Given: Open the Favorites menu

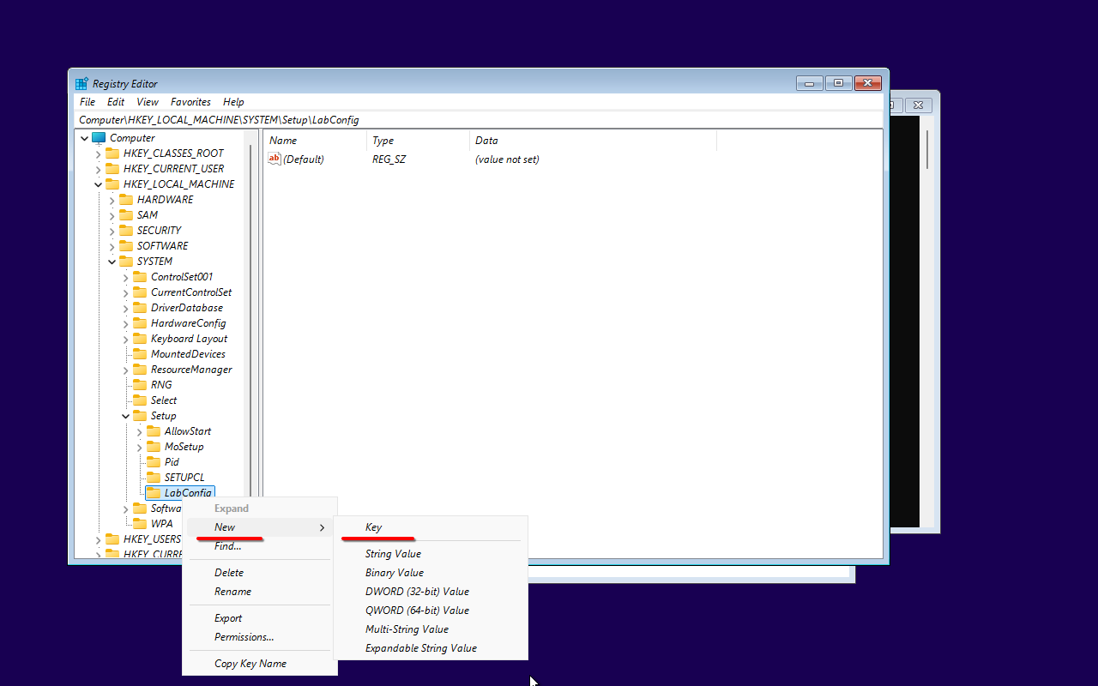Looking at the screenshot, I should (x=190, y=102).
